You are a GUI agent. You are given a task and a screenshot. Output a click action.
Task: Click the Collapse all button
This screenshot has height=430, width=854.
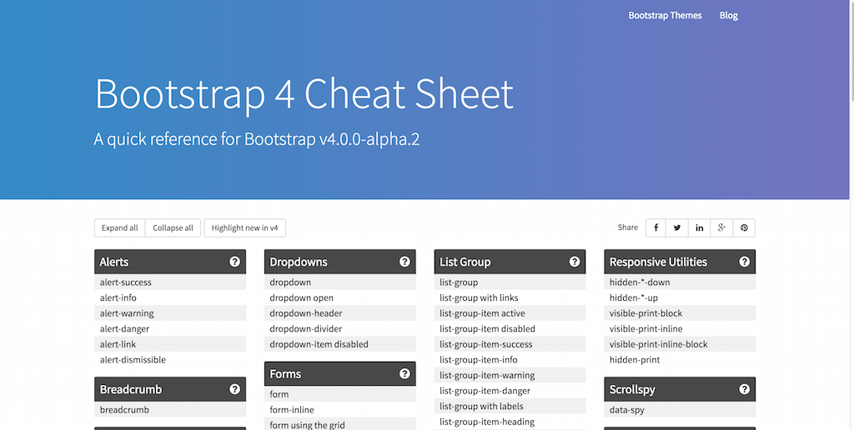point(173,228)
